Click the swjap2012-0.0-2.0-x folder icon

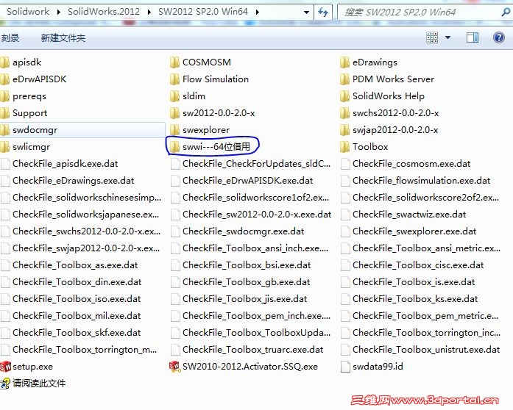pos(344,130)
